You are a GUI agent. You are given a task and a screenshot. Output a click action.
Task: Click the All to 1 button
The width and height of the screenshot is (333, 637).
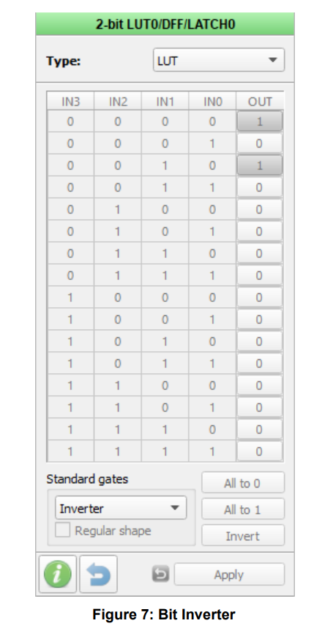coord(243,509)
